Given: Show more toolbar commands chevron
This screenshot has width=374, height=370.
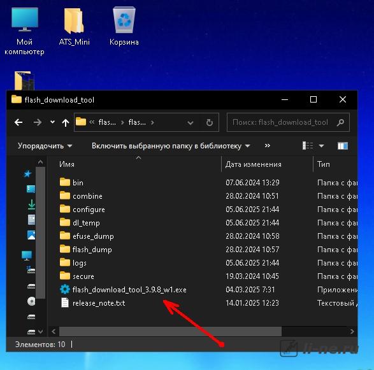Looking at the screenshot, I should pos(268,145).
